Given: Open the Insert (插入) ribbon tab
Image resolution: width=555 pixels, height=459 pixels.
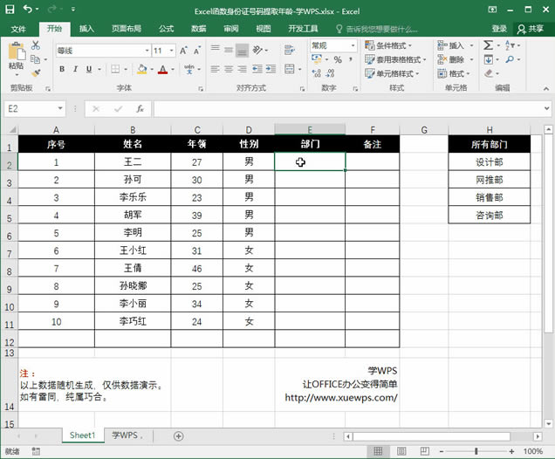Looking at the screenshot, I should (86, 28).
